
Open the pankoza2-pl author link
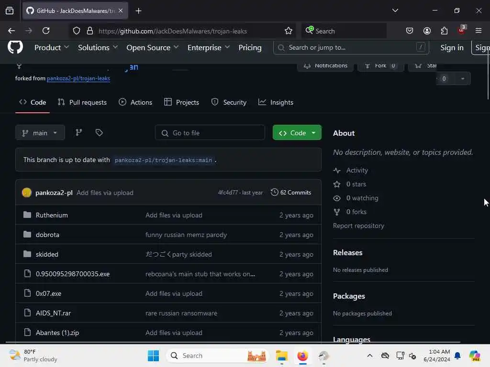tap(54, 193)
